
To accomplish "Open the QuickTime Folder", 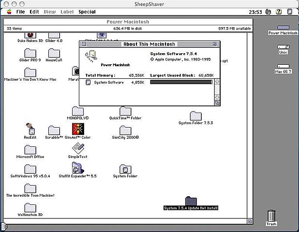I will click(125, 111).
